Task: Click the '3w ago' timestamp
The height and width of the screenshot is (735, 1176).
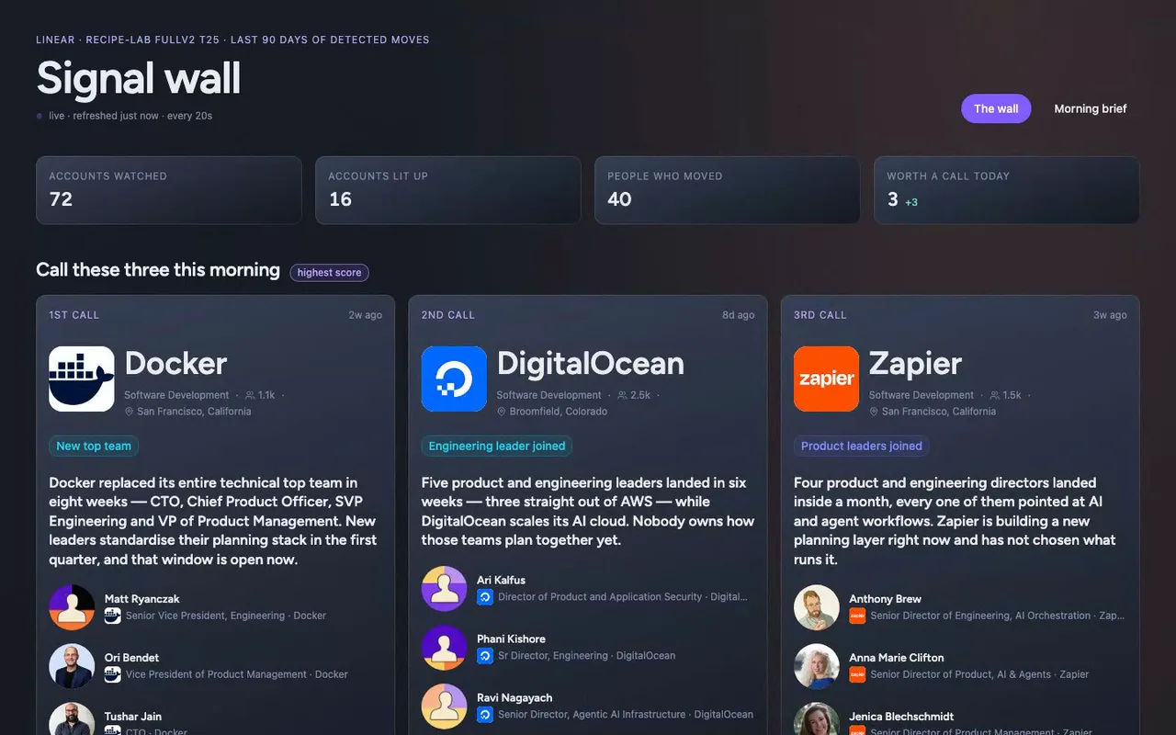Action: click(x=1110, y=315)
